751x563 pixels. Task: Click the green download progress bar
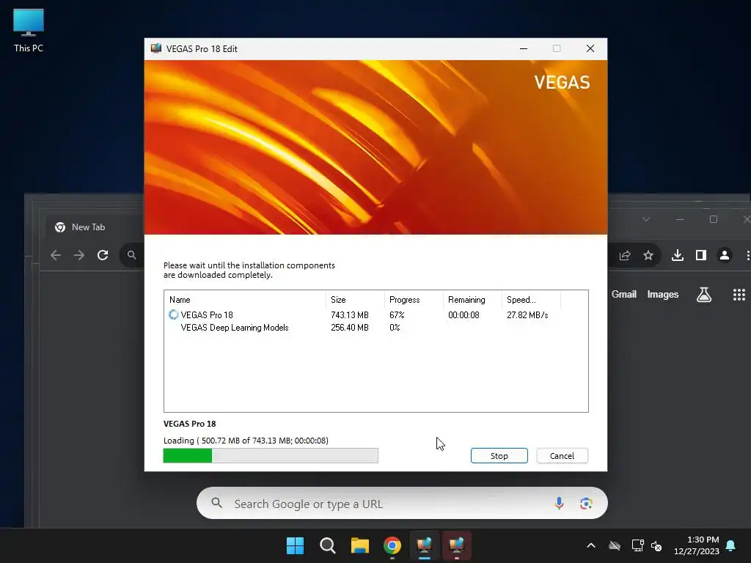[x=271, y=456]
